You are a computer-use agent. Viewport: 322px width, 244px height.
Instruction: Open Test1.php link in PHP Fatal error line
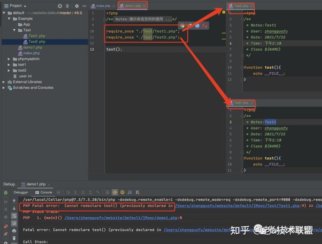[237, 205]
